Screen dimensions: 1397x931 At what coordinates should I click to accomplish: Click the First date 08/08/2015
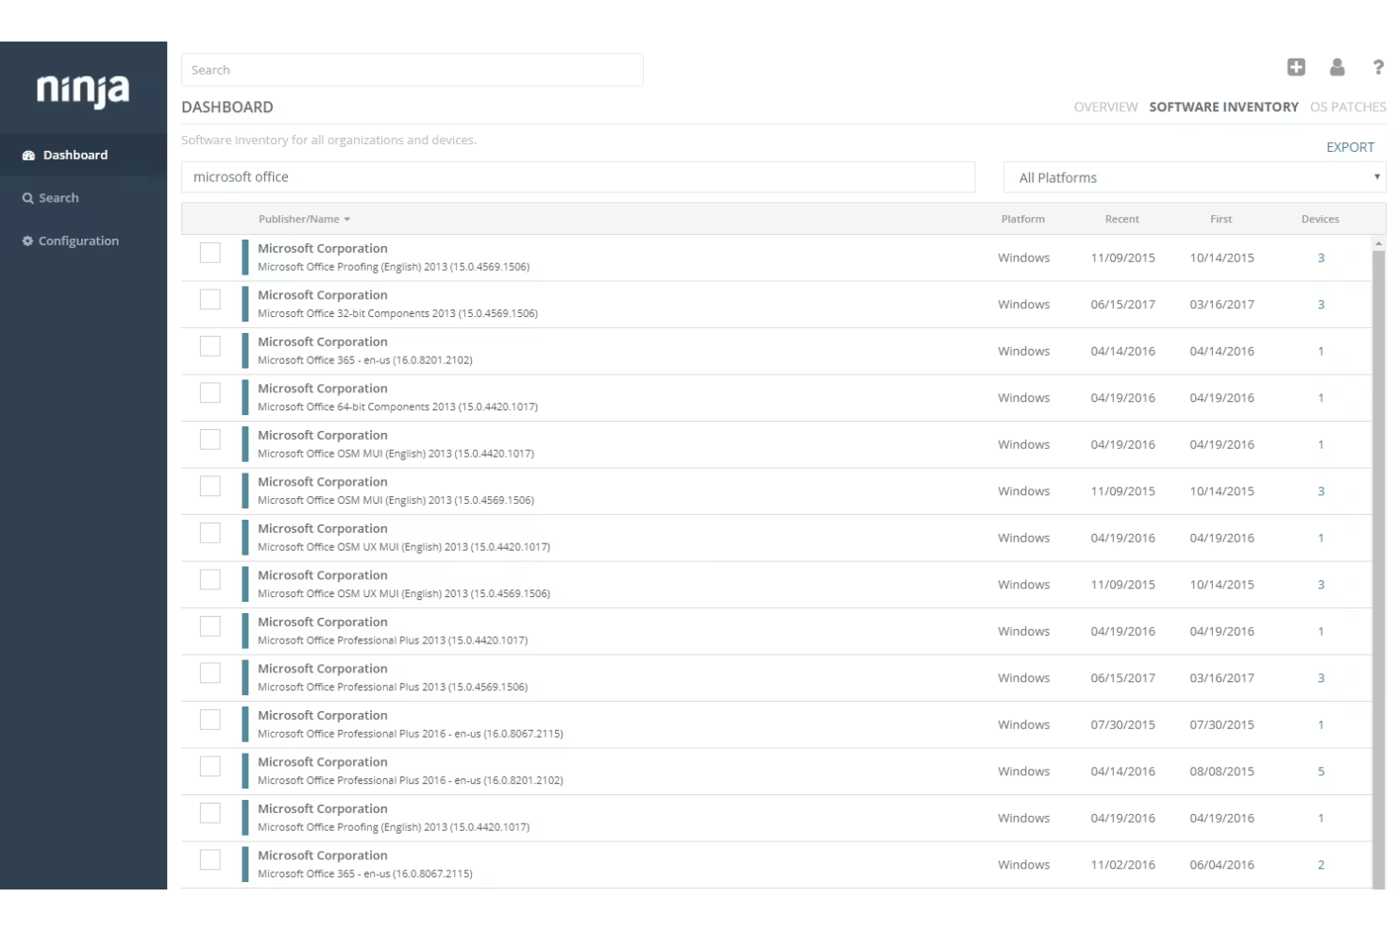pos(1221,772)
